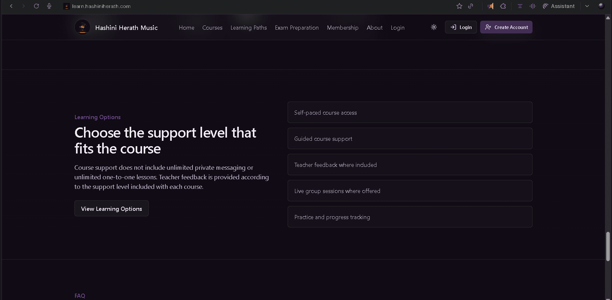The image size is (612, 300).
Task: Open the Courses nav link
Action: (x=212, y=28)
